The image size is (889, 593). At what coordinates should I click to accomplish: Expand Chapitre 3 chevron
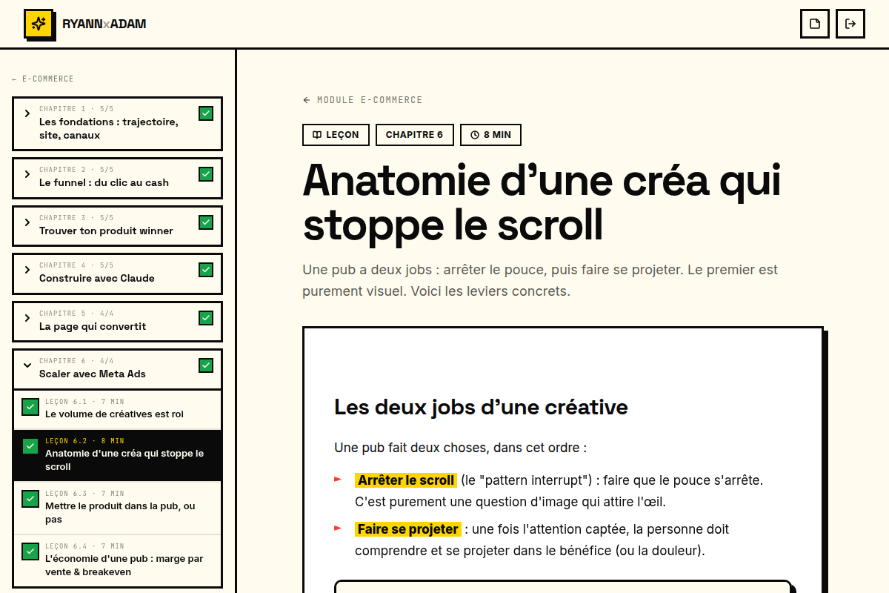[27, 222]
